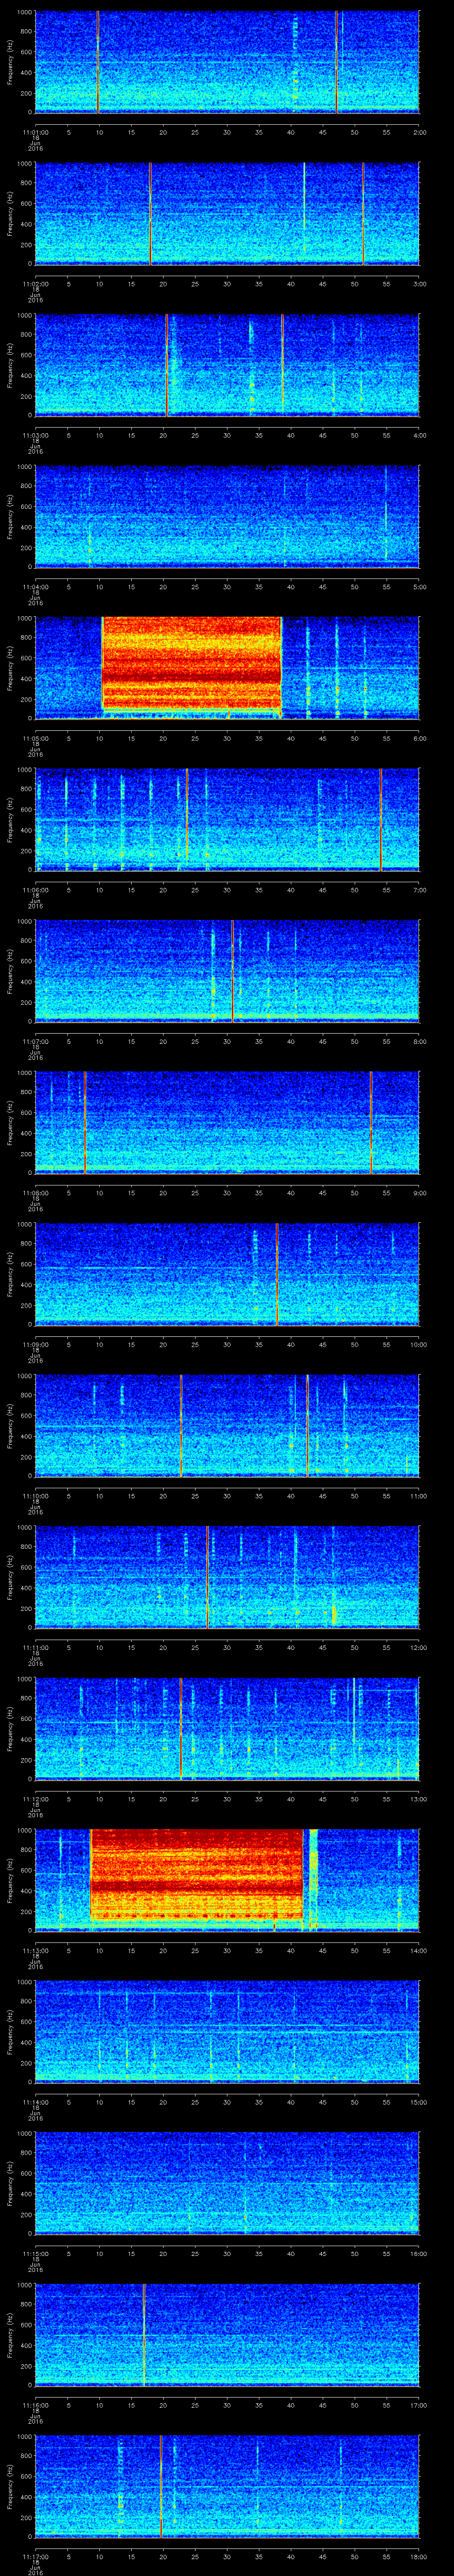454x2576 pixels.
Task: Select the spectrogram panel starting at 11:10:00
Action: click(227, 1425)
